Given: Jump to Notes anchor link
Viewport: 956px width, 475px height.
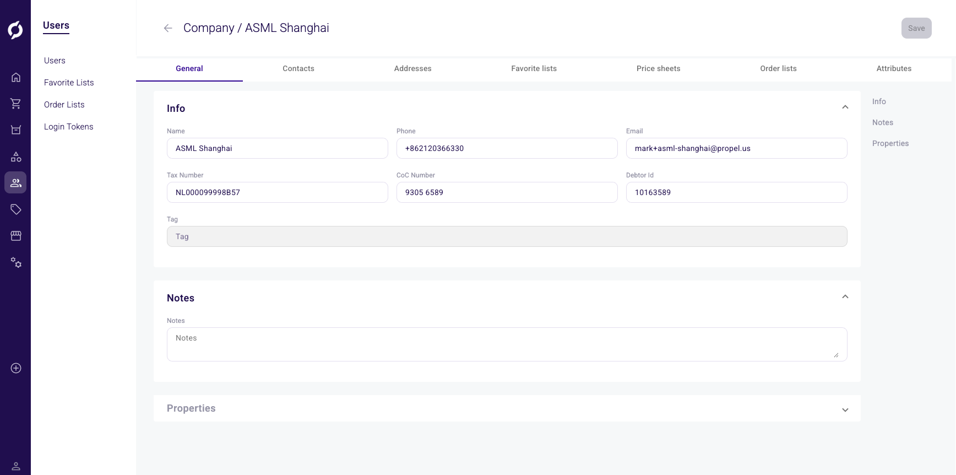Looking at the screenshot, I should [883, 122].
